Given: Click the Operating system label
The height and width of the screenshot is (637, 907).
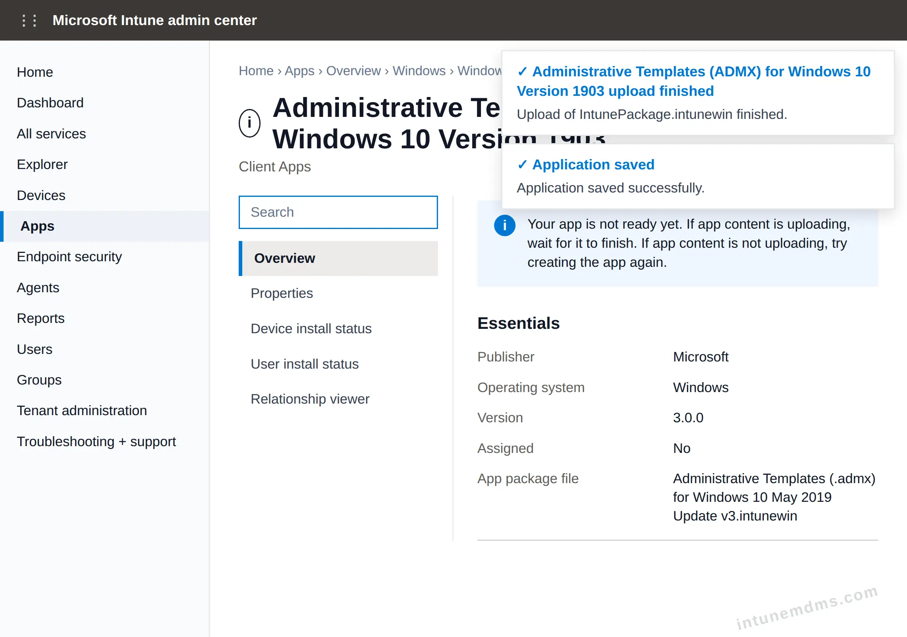Looking at the screenshot, I should (531, 387).
